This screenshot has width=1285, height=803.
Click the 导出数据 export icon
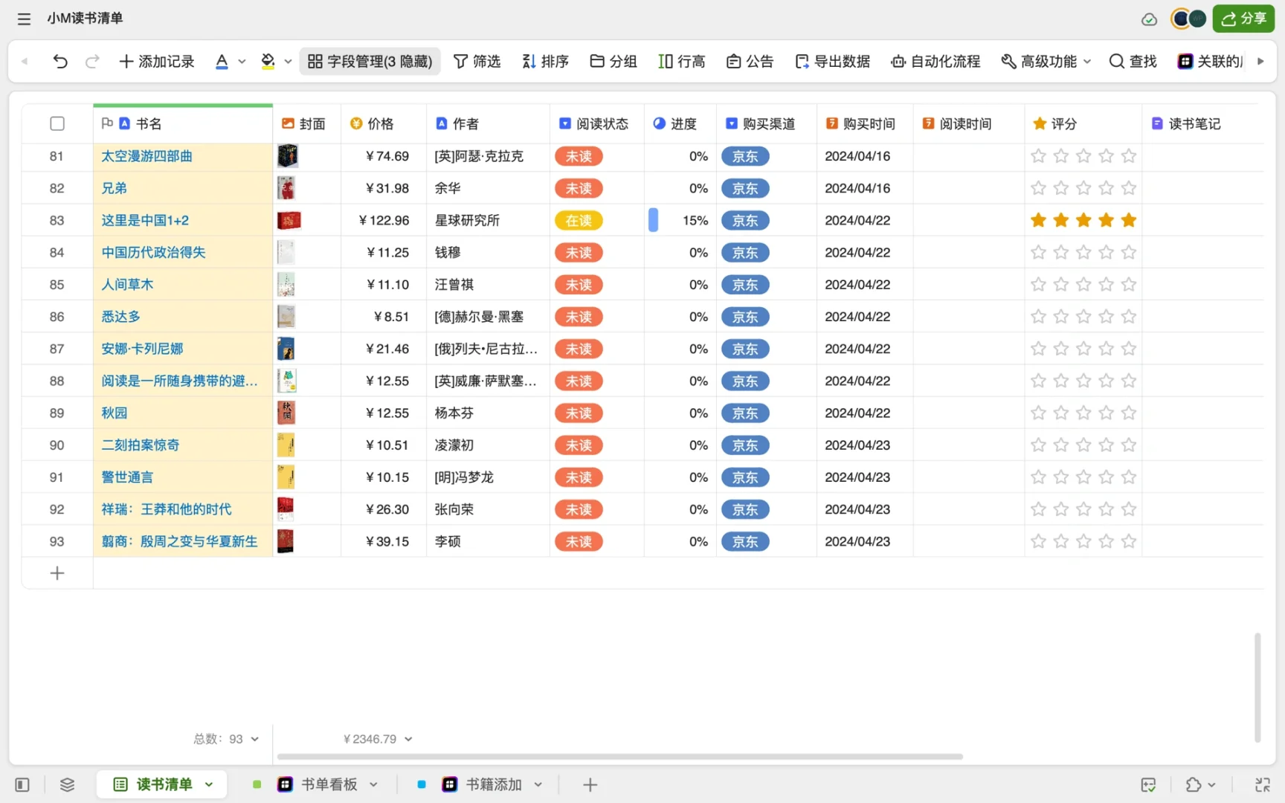point(801,61)
